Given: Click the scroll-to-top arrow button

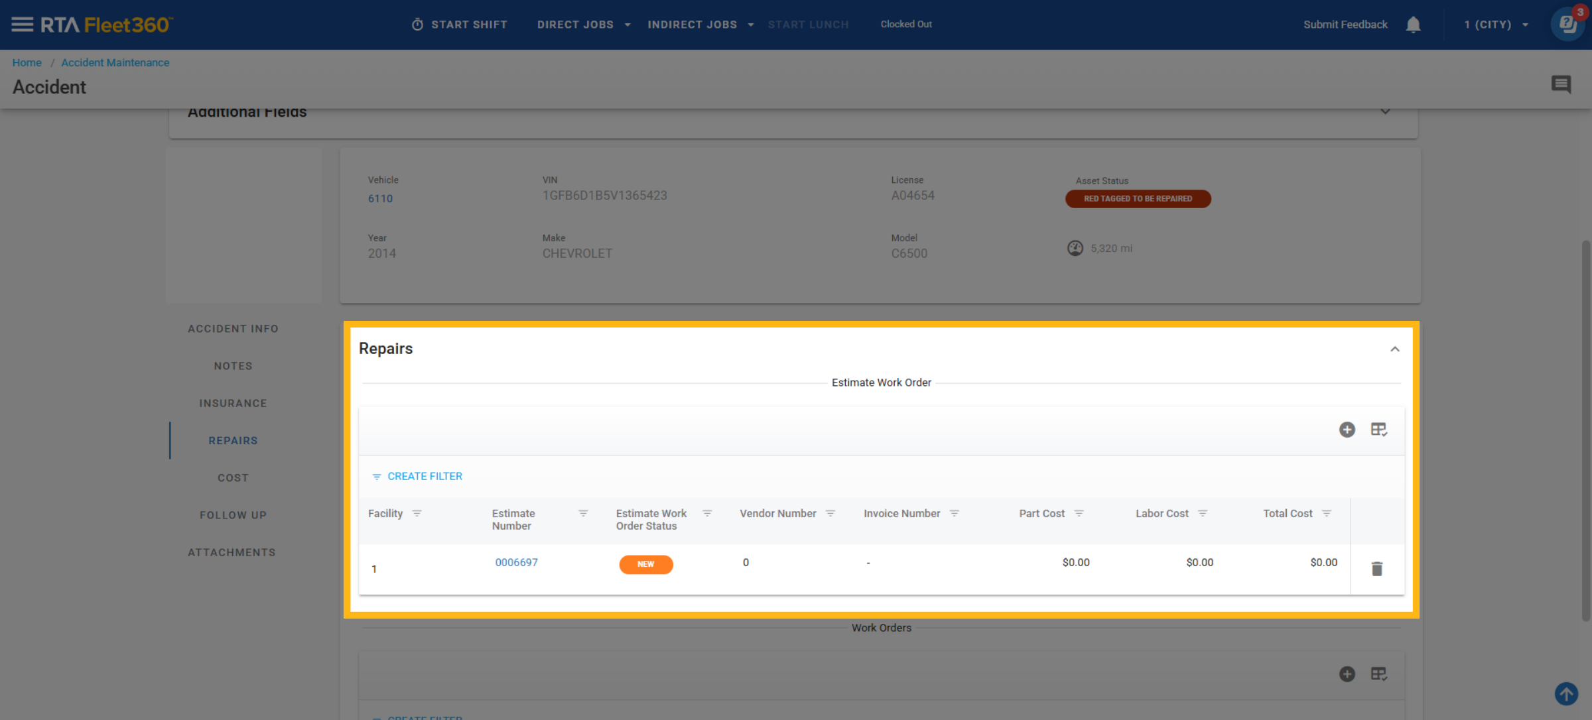Looking at the screenshot, I should click(1566, 694).
